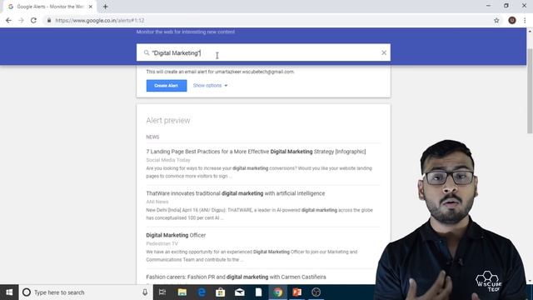Close the Google Alerts tab
The image size is (533, 300).
91,7
